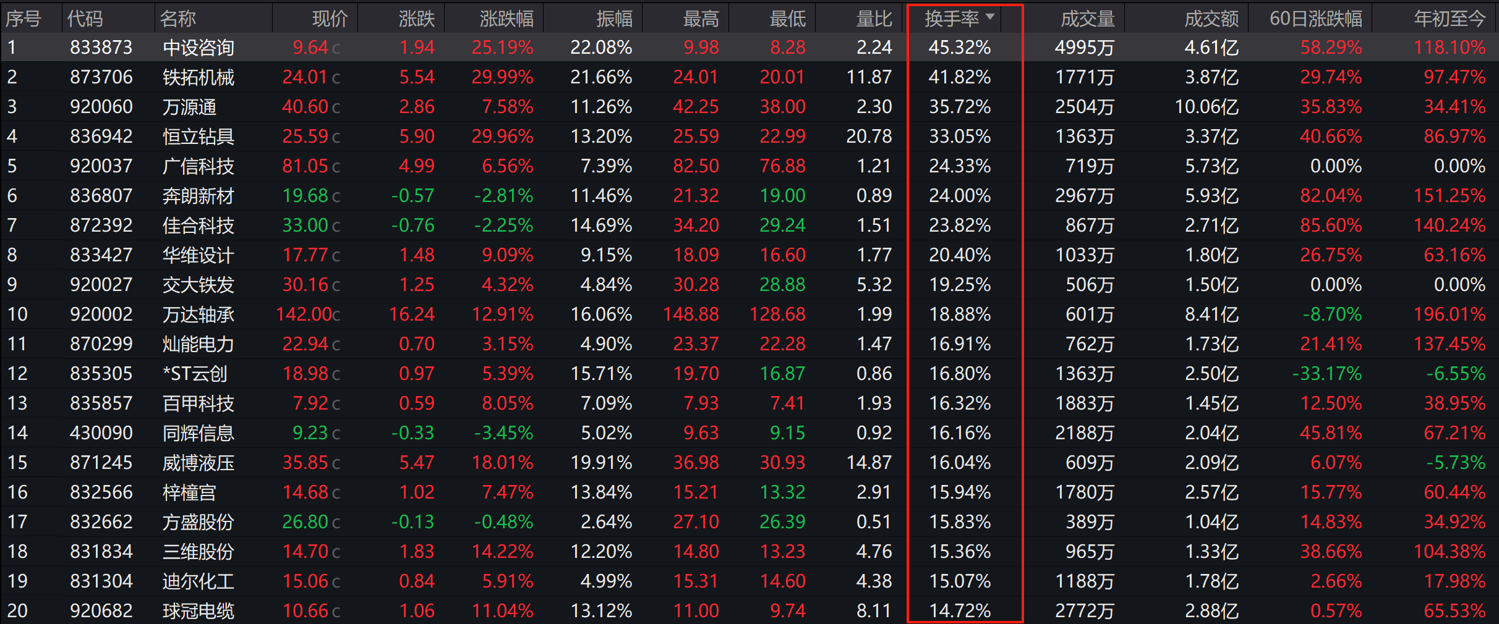Click 60-day change value 85.60%
The image size is (1499, 624).
tap(1331, 226)
